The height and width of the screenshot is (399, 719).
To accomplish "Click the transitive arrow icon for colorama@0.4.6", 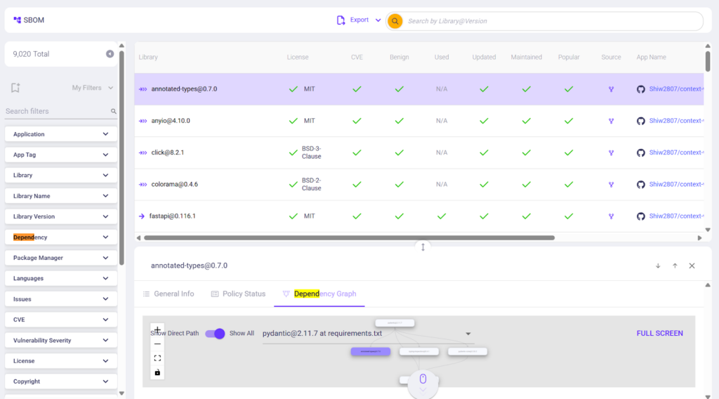I will pos(143,184).
